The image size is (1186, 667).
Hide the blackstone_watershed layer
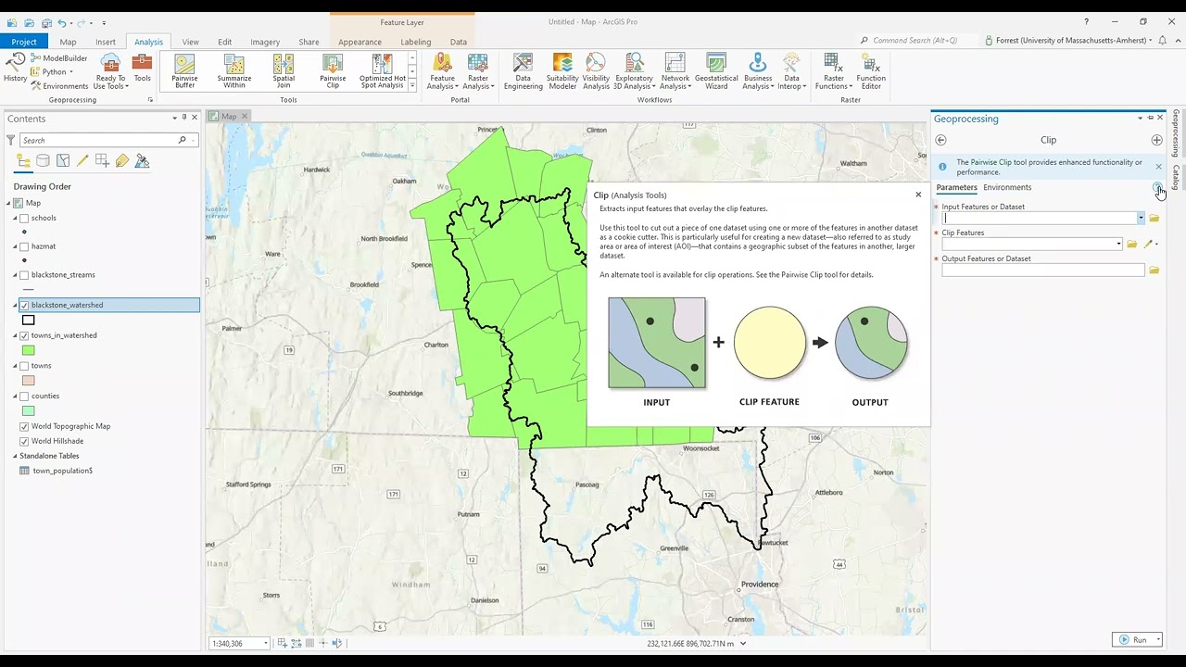pyautogui.click(x=24, y=305)
